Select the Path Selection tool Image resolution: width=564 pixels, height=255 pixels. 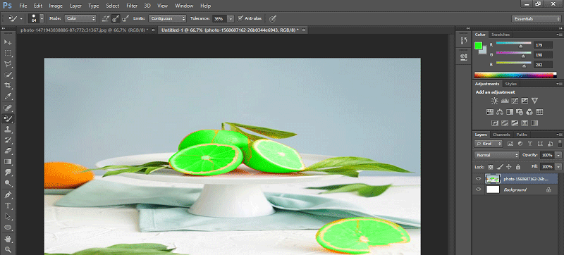tap(8, 216)
